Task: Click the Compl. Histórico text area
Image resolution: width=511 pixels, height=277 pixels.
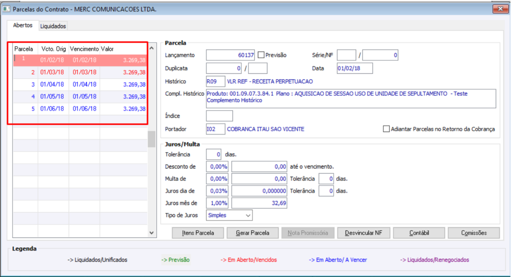Action: (351, 99)
